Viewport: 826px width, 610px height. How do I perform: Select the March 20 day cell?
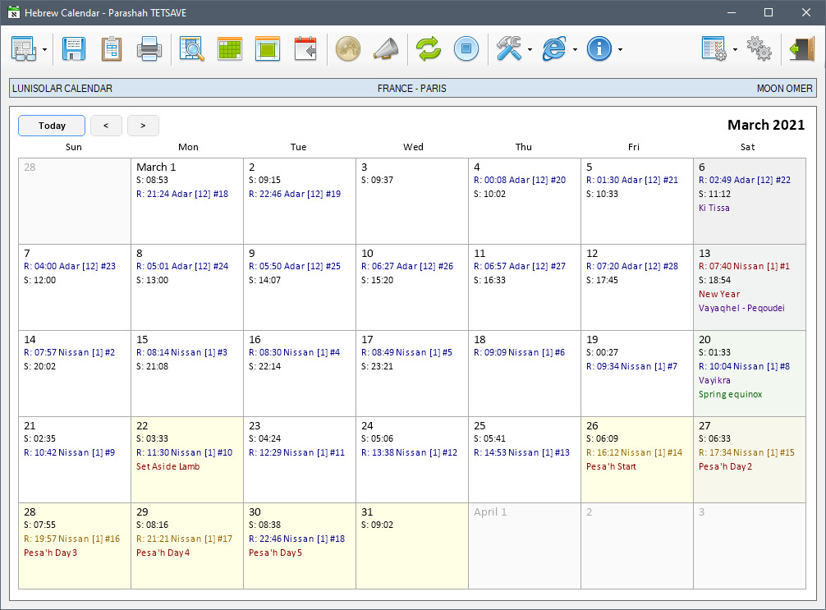point(750,374)
